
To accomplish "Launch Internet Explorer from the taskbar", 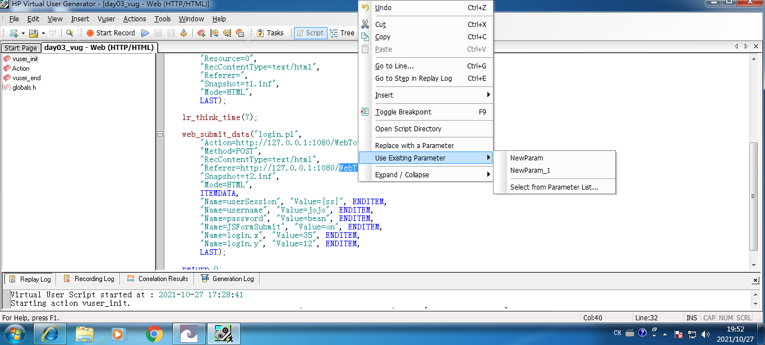I will click(50, 334).
